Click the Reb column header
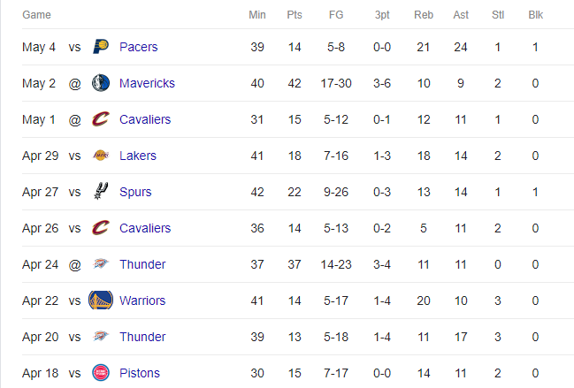The height and width of the screenshot is (388, 574). 424,15
